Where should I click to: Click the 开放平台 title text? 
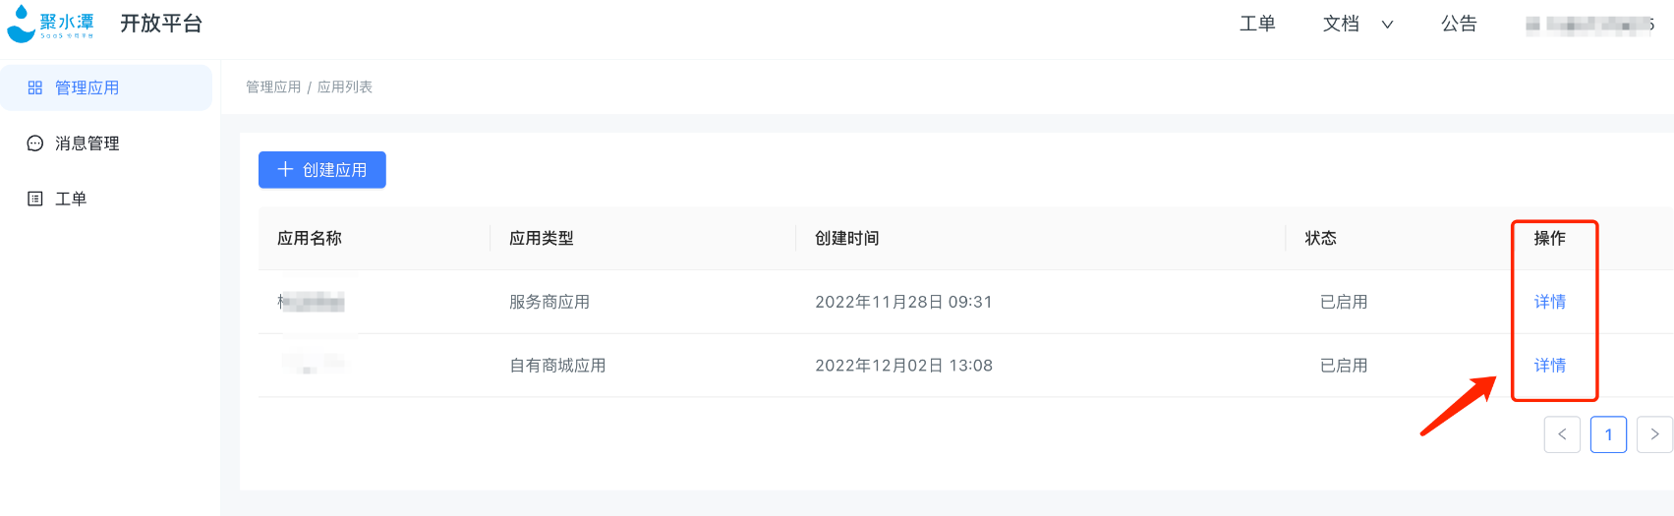161,24
